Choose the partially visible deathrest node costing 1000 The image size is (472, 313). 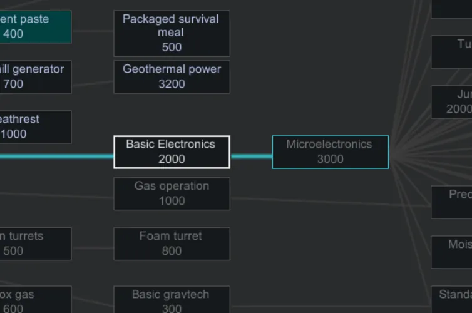35,126
